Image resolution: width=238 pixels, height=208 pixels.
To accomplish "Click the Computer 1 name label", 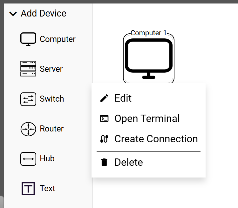I will tap(148, 33).
